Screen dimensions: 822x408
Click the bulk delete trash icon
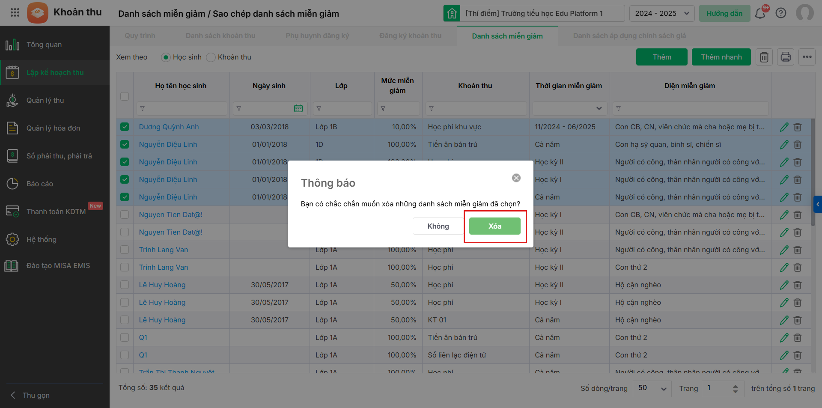(x=764, y=57)
